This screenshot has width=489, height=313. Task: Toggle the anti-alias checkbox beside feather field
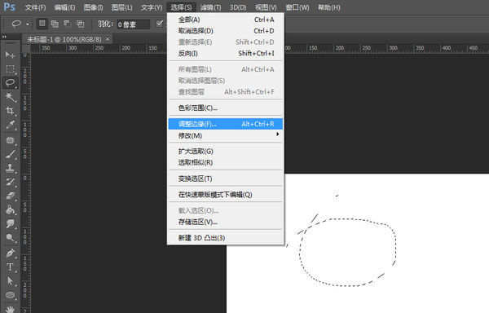point(160,24)
